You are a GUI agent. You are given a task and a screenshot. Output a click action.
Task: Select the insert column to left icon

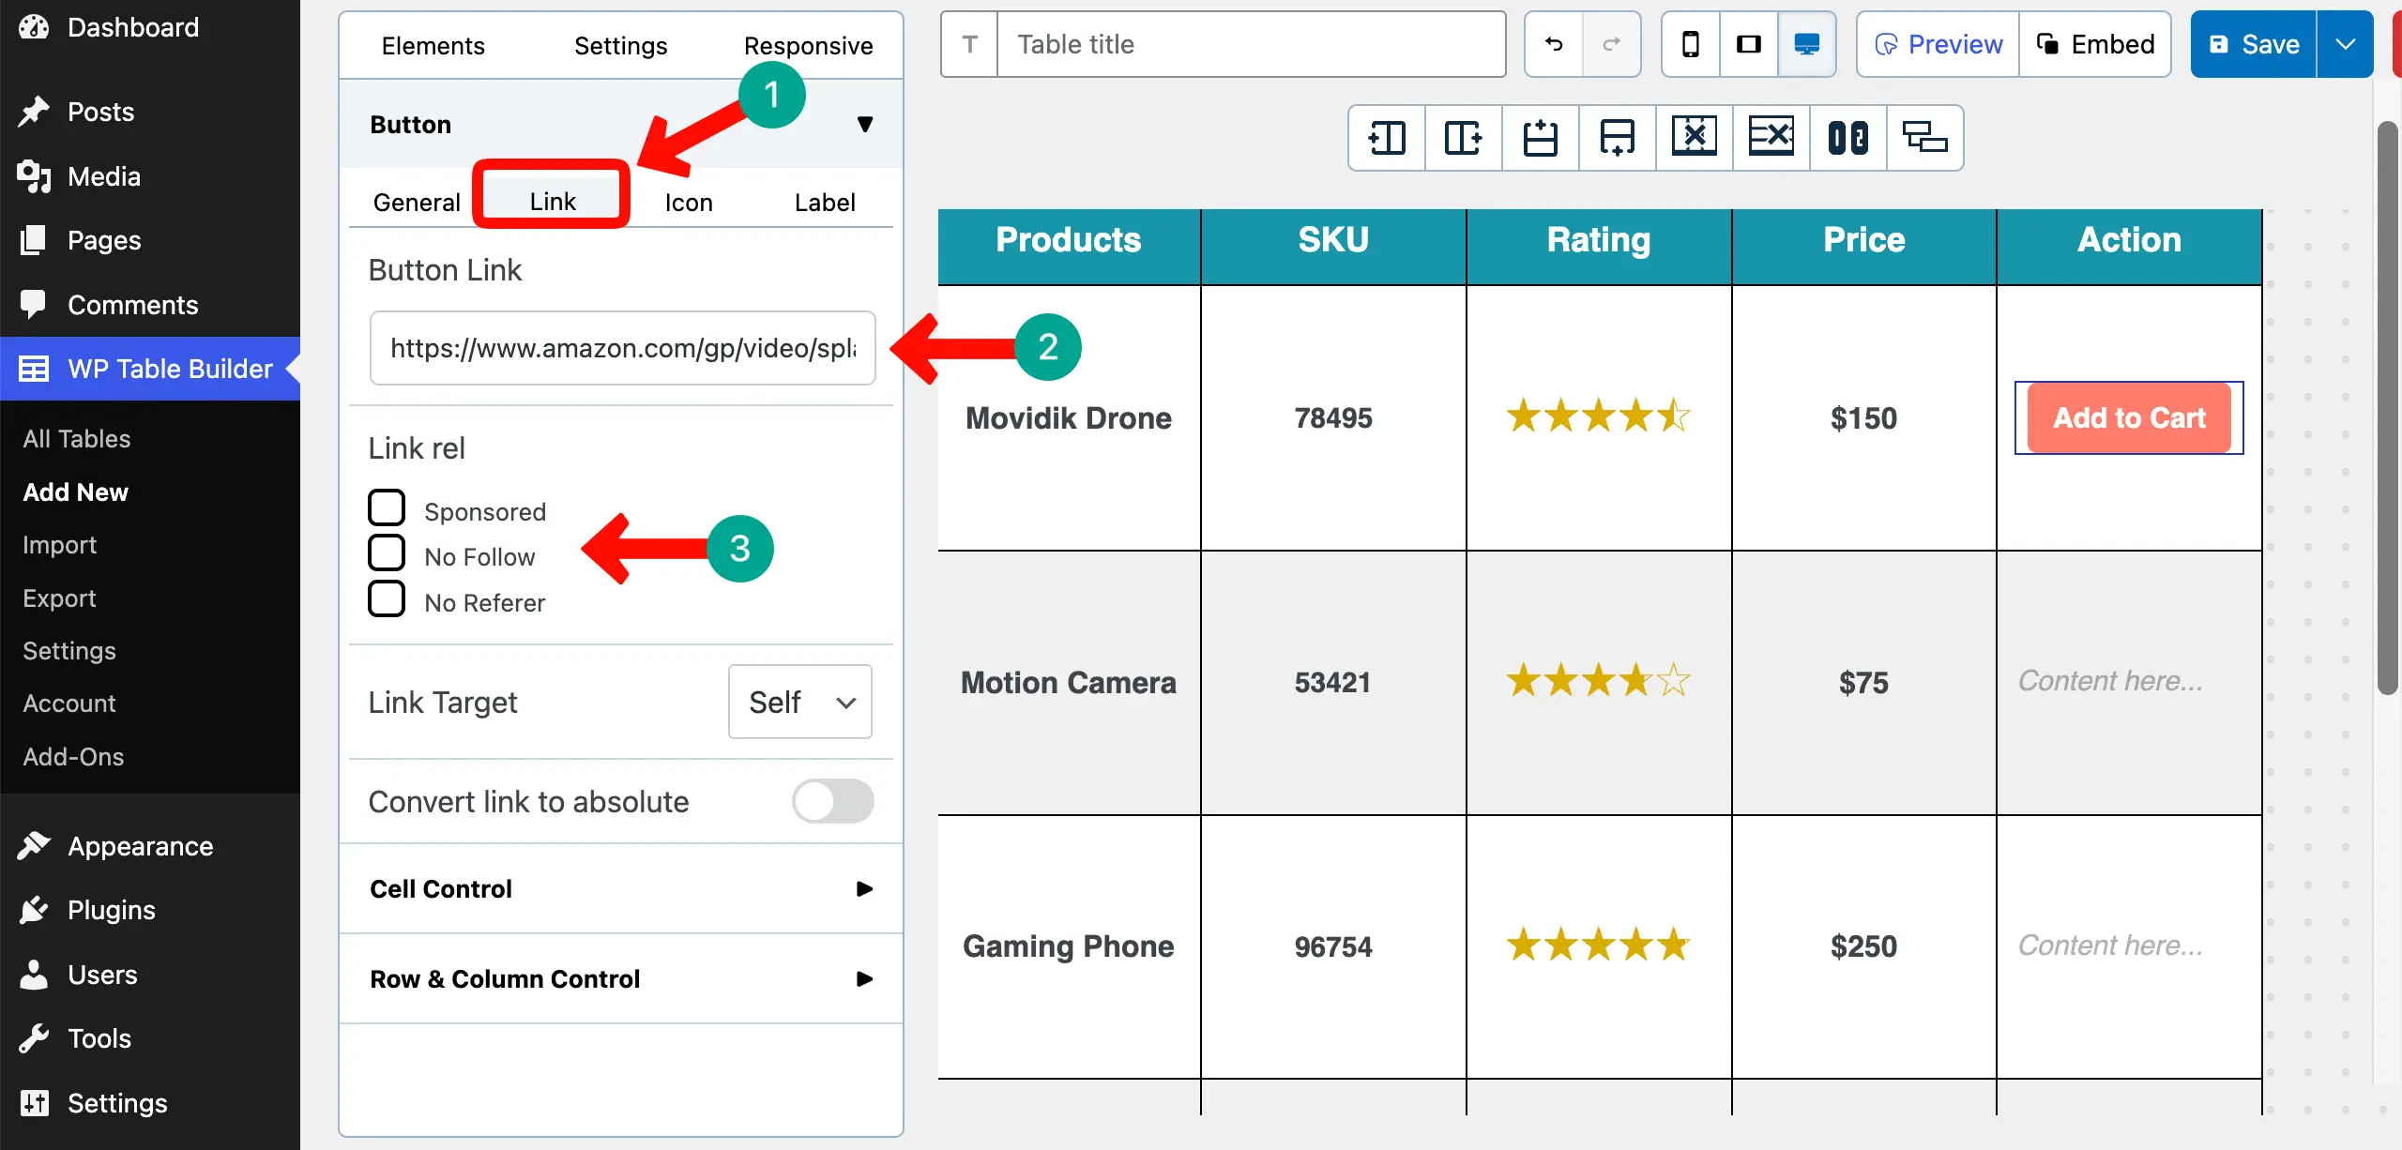[1387, 138]
